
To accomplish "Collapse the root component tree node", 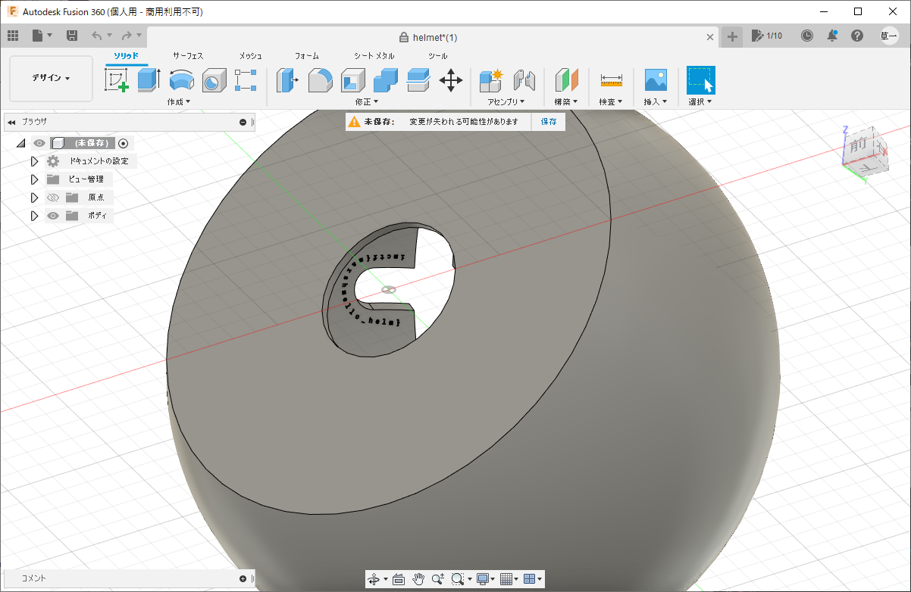I will tap(20, 143).
